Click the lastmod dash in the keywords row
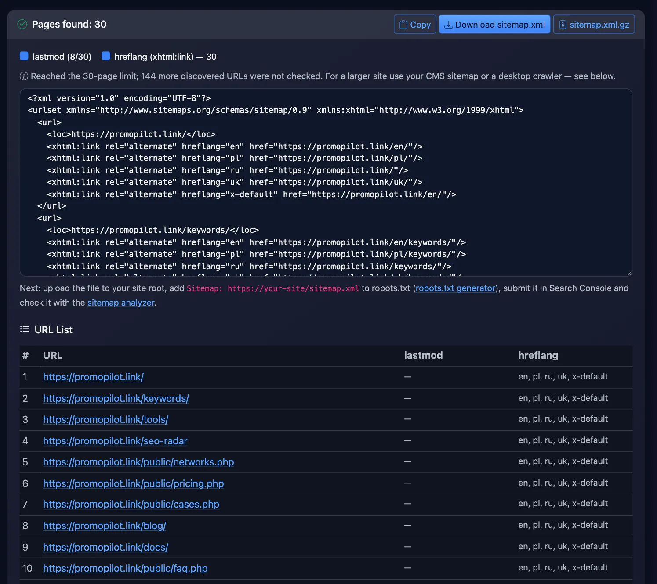657x584 pixels. [x=408, y=398]
